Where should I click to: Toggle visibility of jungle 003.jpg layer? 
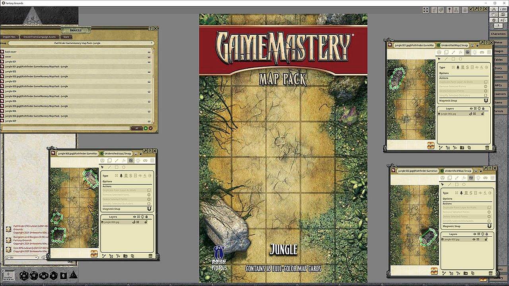(134, 222)
